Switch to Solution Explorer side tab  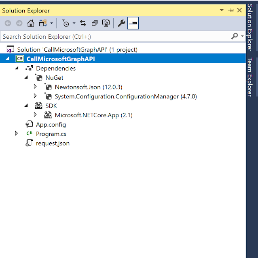pyautogui.click(x=250, y=27)
